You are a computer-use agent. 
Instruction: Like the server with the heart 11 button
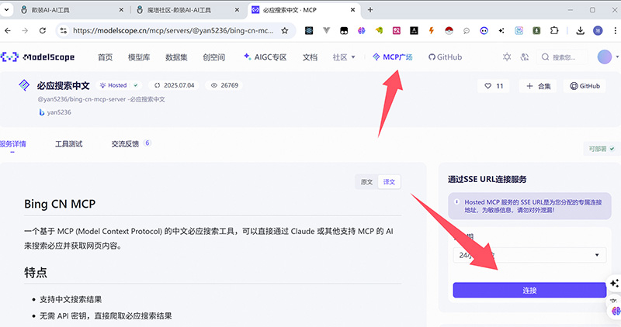[494, 86]
